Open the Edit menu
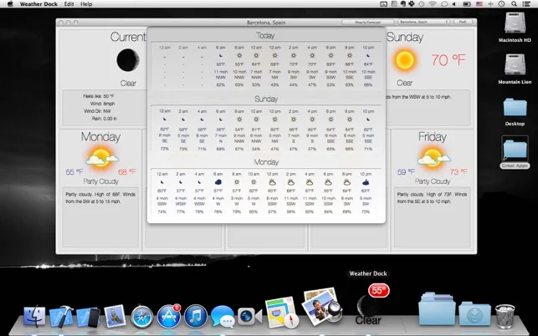This screenshot has width=538, height=336. (69, 4)
